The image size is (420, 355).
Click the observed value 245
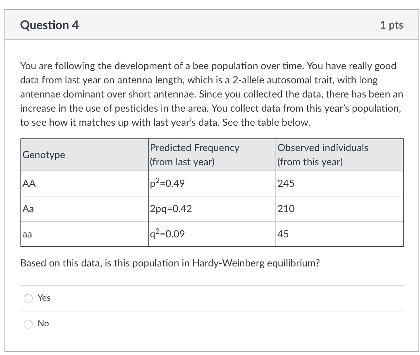point(286,183)
